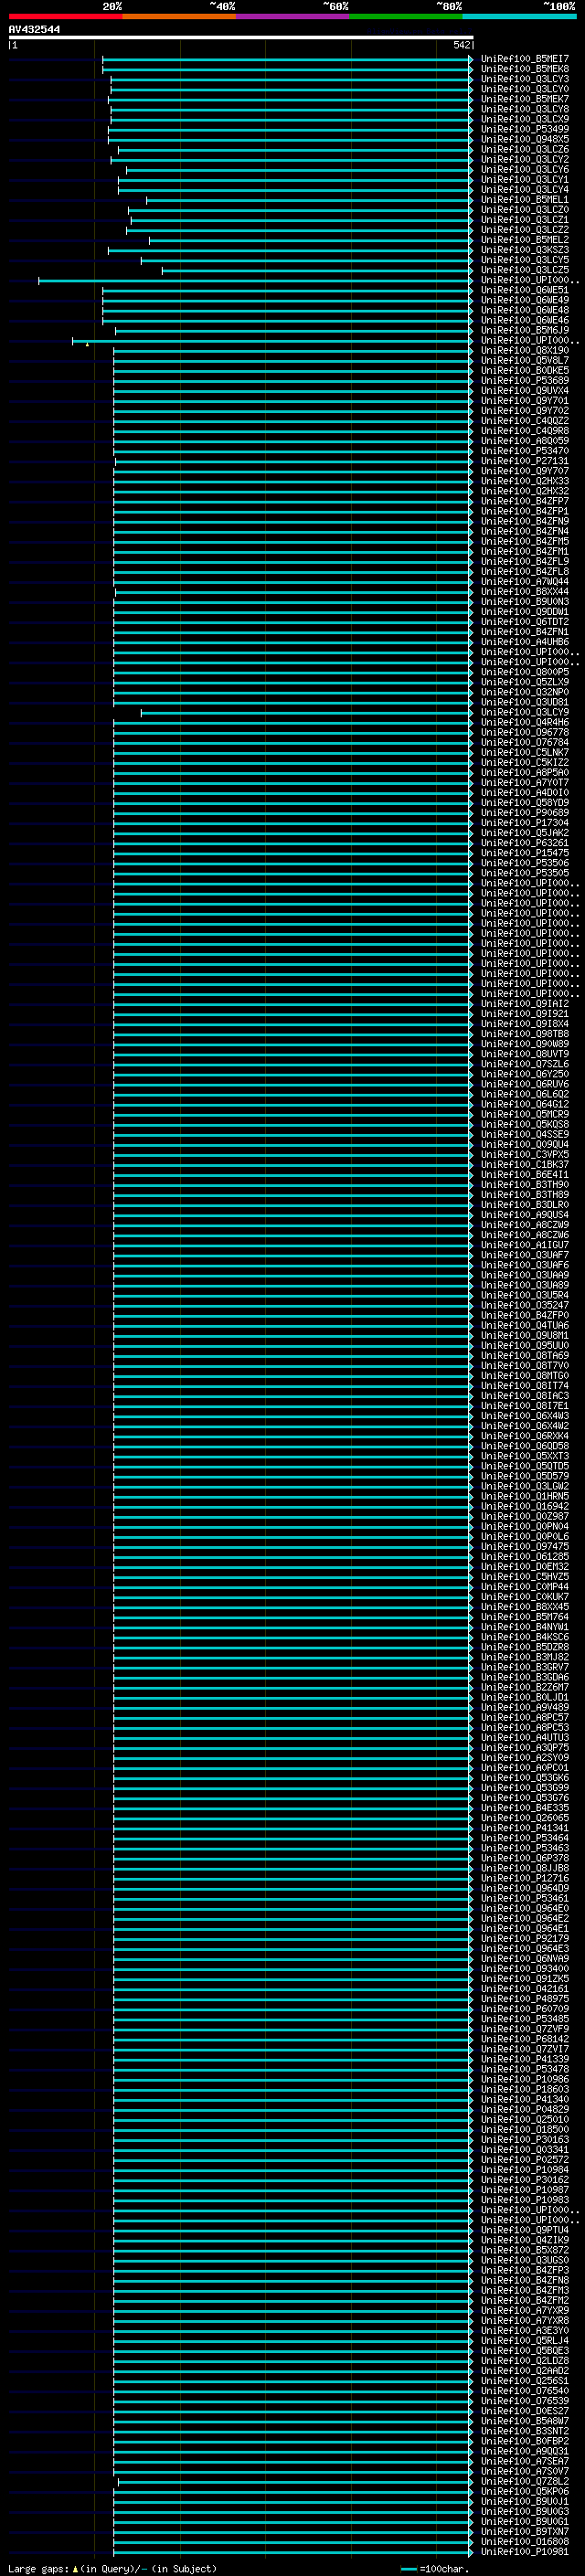
Task: Select the UniRef100_A8Q059 label
Action: 524,441
